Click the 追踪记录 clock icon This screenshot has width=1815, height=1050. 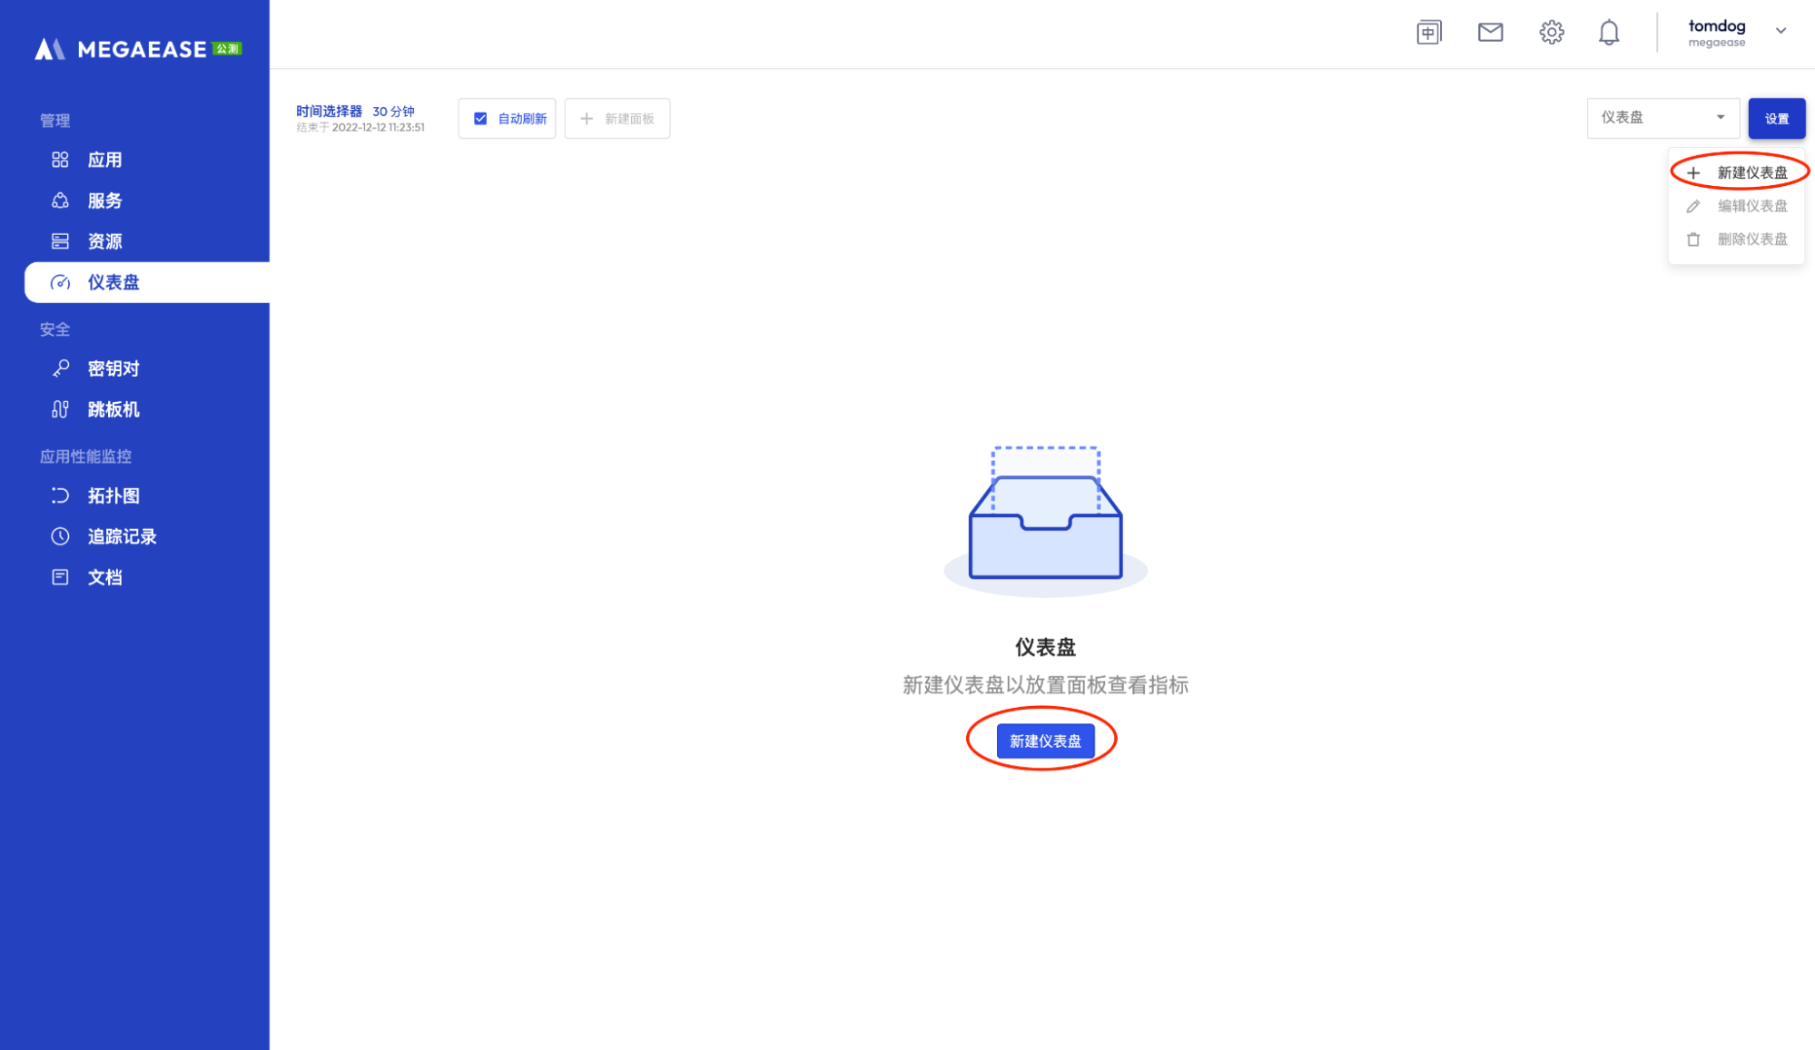click(x=60, y=536)
